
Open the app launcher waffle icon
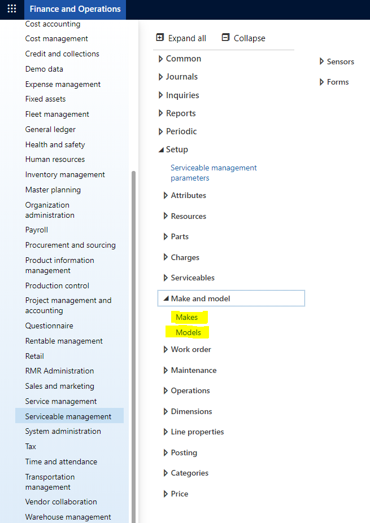12,8
